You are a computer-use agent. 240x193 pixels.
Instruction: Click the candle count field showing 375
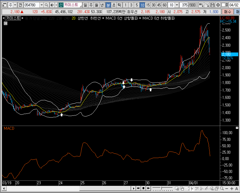(x=184, y=5)
